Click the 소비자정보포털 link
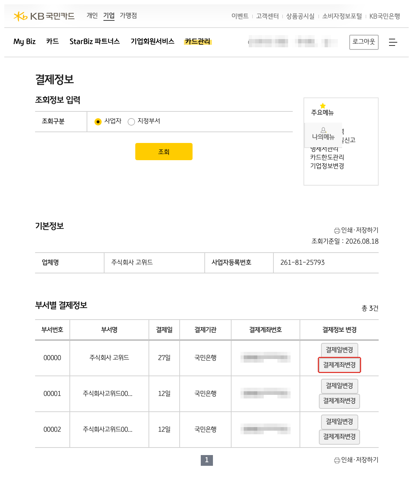 pyautogui.click(x=342, y=16)
